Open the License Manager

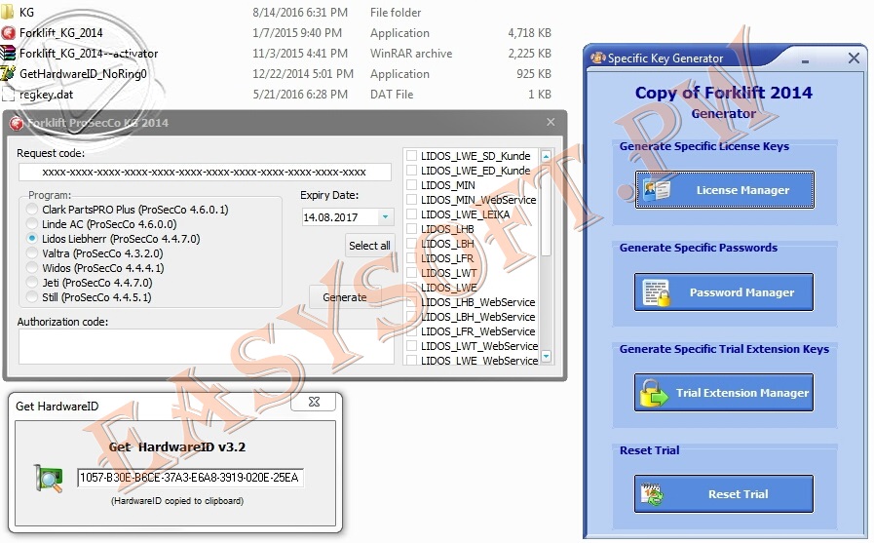click(x=725, y=190)
